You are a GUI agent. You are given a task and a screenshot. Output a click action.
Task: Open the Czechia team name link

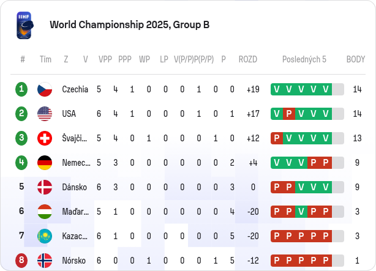point(75,89)
